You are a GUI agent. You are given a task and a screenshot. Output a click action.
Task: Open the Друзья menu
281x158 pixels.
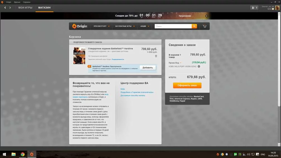coord(17,2)
